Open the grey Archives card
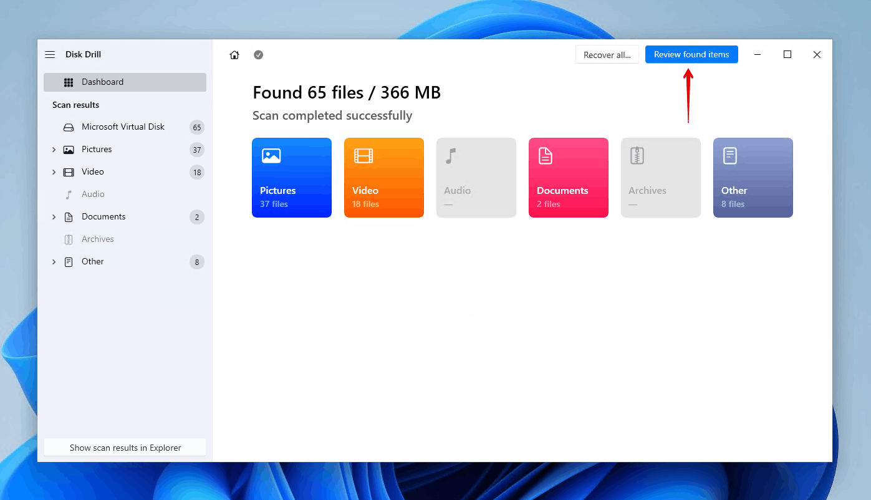This screenshot has height=500, width=871. pyautogui.click(x=661, y=178)
